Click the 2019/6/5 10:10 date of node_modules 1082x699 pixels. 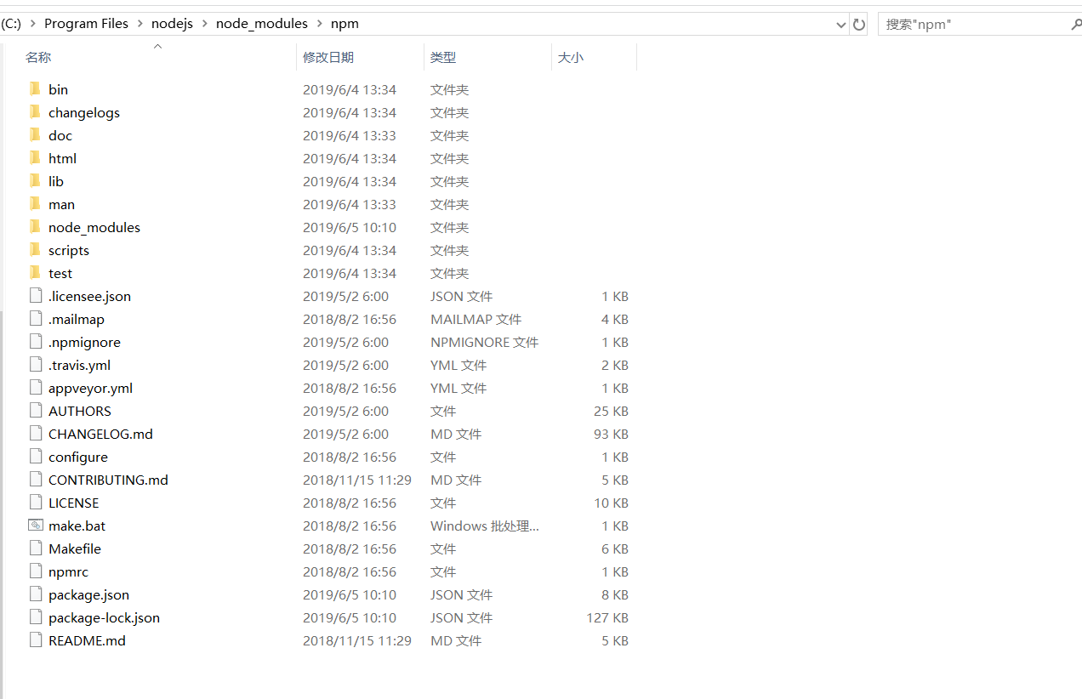pyautogui.click(x=350, y=227)
